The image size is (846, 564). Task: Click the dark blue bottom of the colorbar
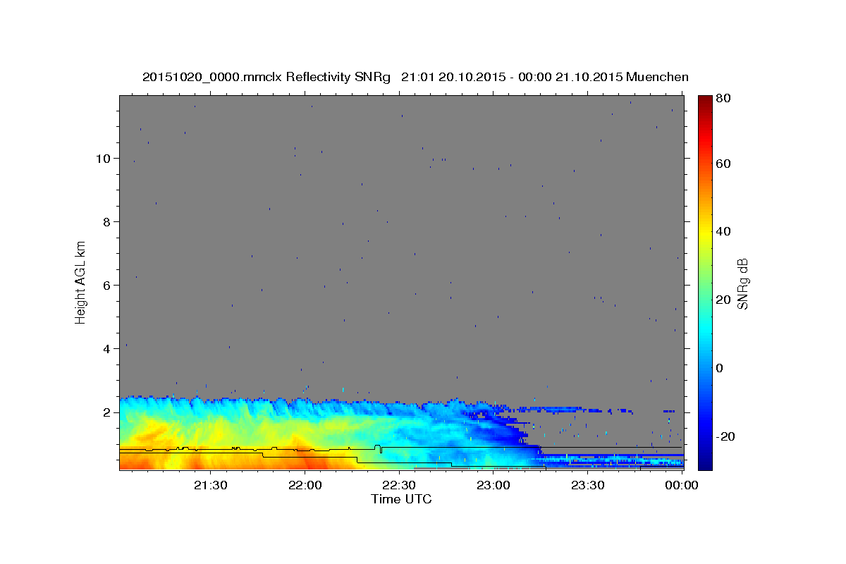click(x=705, y=462)
